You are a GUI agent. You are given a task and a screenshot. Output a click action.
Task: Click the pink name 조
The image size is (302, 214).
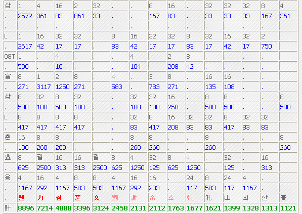pyautogui.click(x=171, y=198)
